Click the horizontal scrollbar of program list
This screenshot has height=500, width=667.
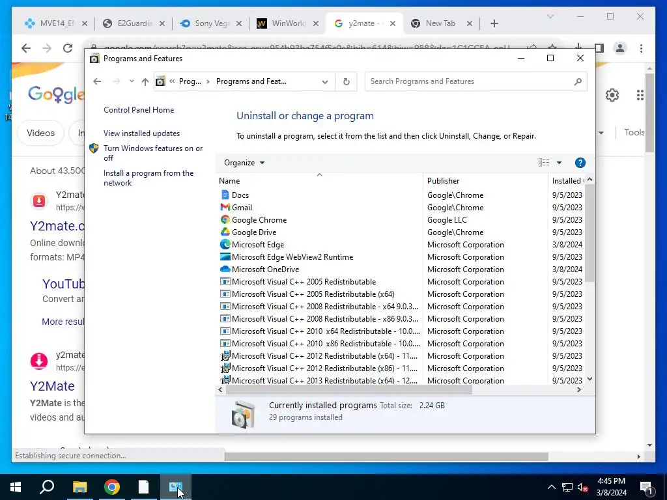(349, 389)
